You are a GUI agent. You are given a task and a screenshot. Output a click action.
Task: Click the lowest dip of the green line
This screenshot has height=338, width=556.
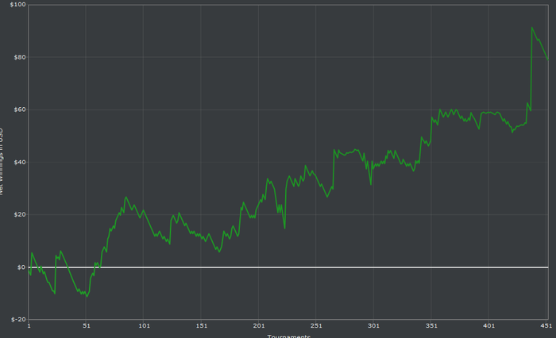87,297
